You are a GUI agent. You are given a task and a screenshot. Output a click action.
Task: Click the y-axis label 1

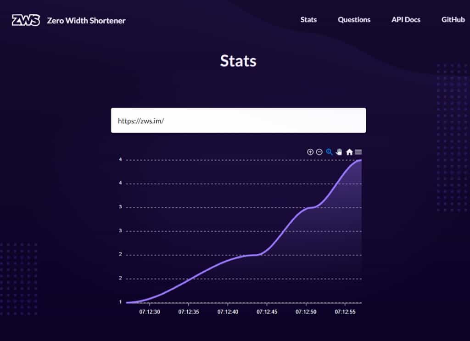click(x=121, y=302)
